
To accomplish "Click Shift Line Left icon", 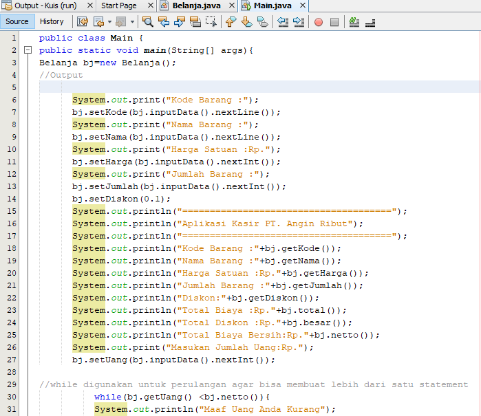I will tap(283, 22).
